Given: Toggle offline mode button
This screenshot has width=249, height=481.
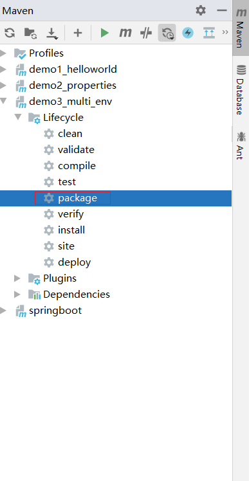Looking at the screenshot, I should coord(146,33).
